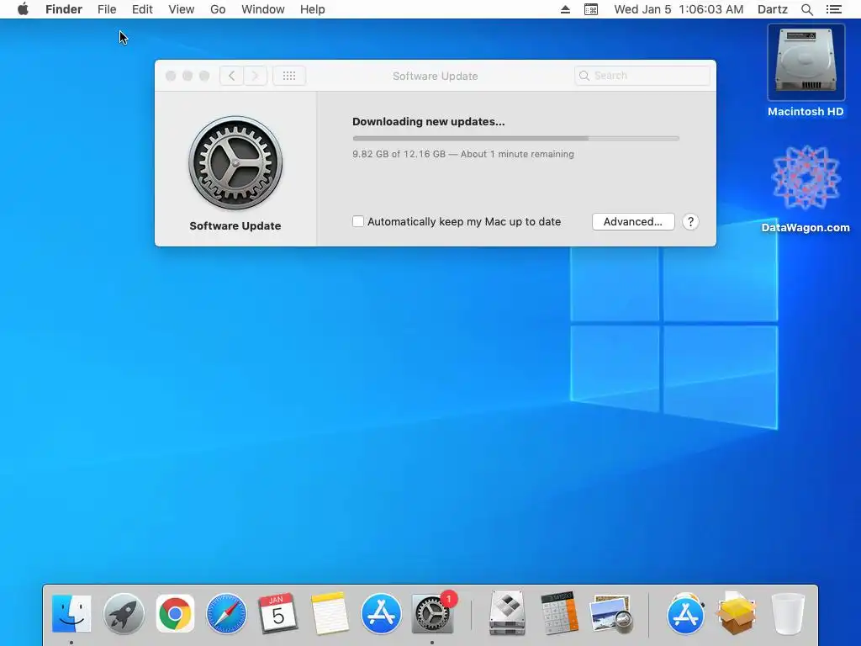Open Spotlight search magnifier in menu bar
The height and width of the screenshot is (646, 861).
point(806,9)
